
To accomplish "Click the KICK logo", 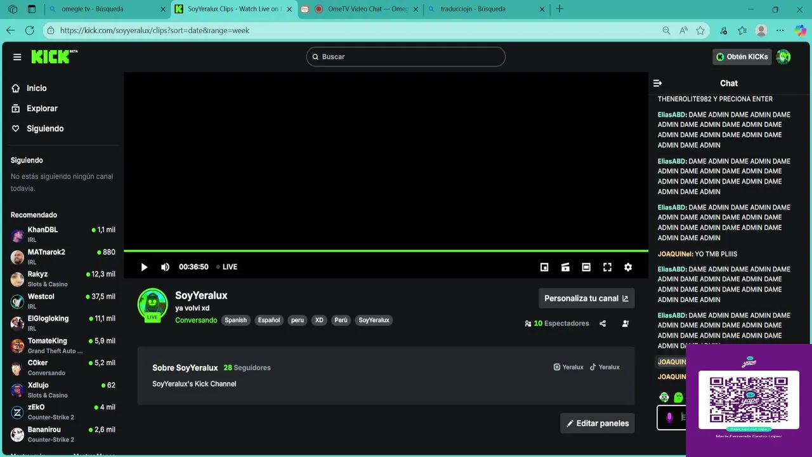I will tap(54, 56).
